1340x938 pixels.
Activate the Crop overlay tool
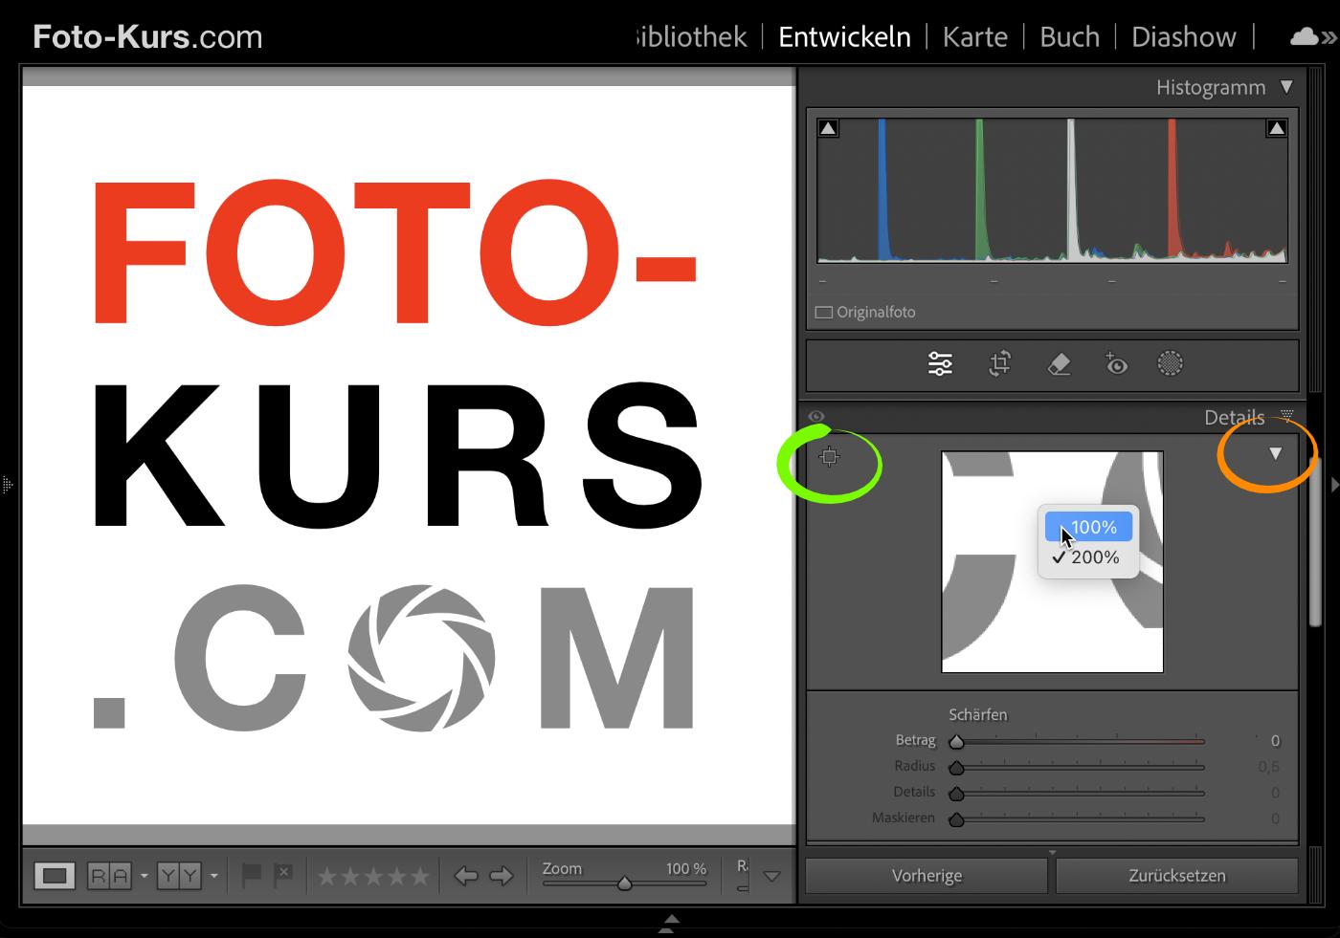click(999, 363)
